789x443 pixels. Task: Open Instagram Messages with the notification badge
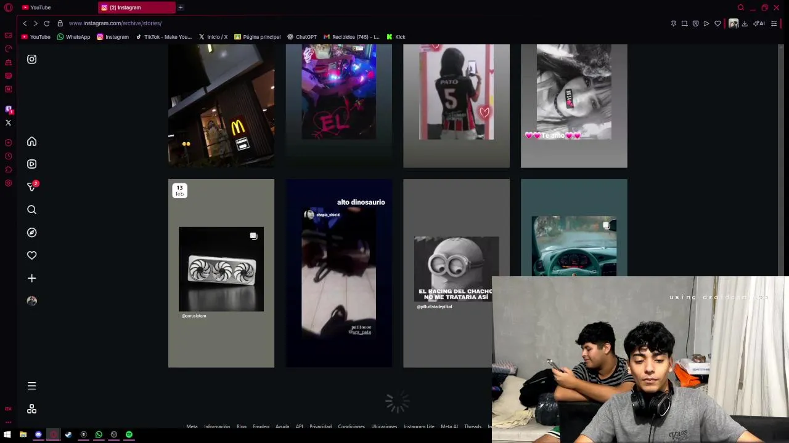pyautogui.click(x=31, y=186)
